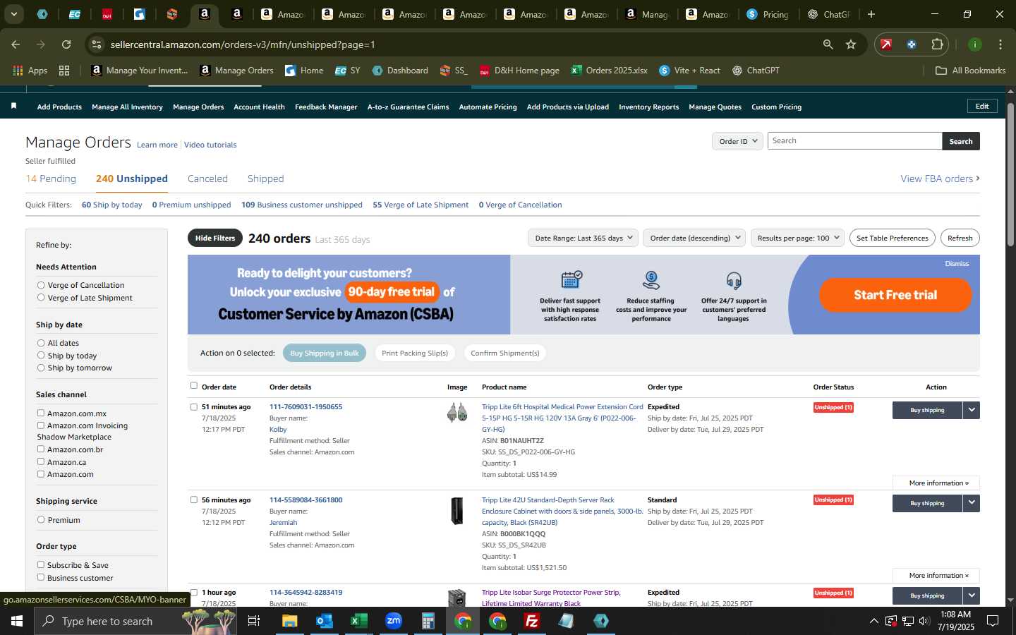Open the notifications center icon
The height and width of the screenshot is (635, 1016).
pos(993,621)
